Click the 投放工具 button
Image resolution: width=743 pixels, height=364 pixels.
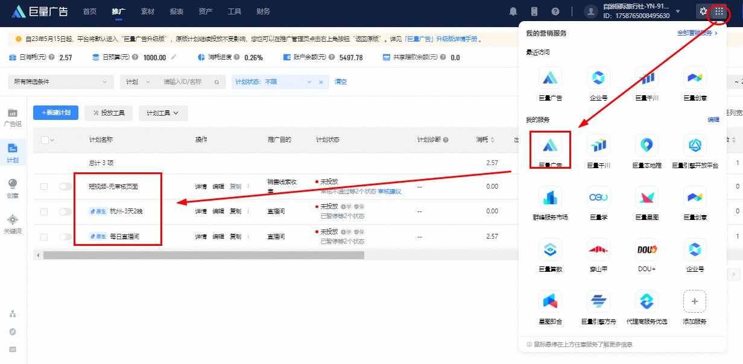(109, 113)
